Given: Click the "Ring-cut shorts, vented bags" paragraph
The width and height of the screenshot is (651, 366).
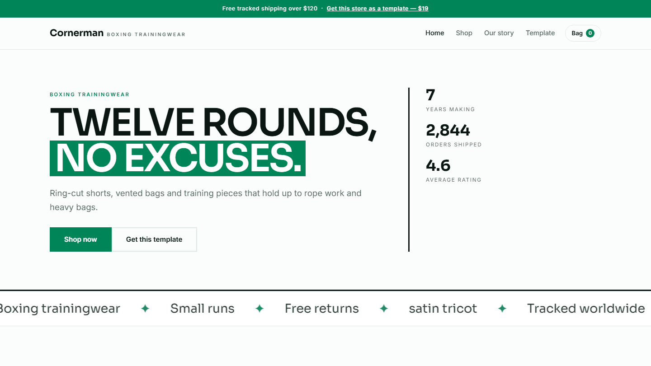Looking at the screenshot, I should pyautogui.click(x=206, y=200).
